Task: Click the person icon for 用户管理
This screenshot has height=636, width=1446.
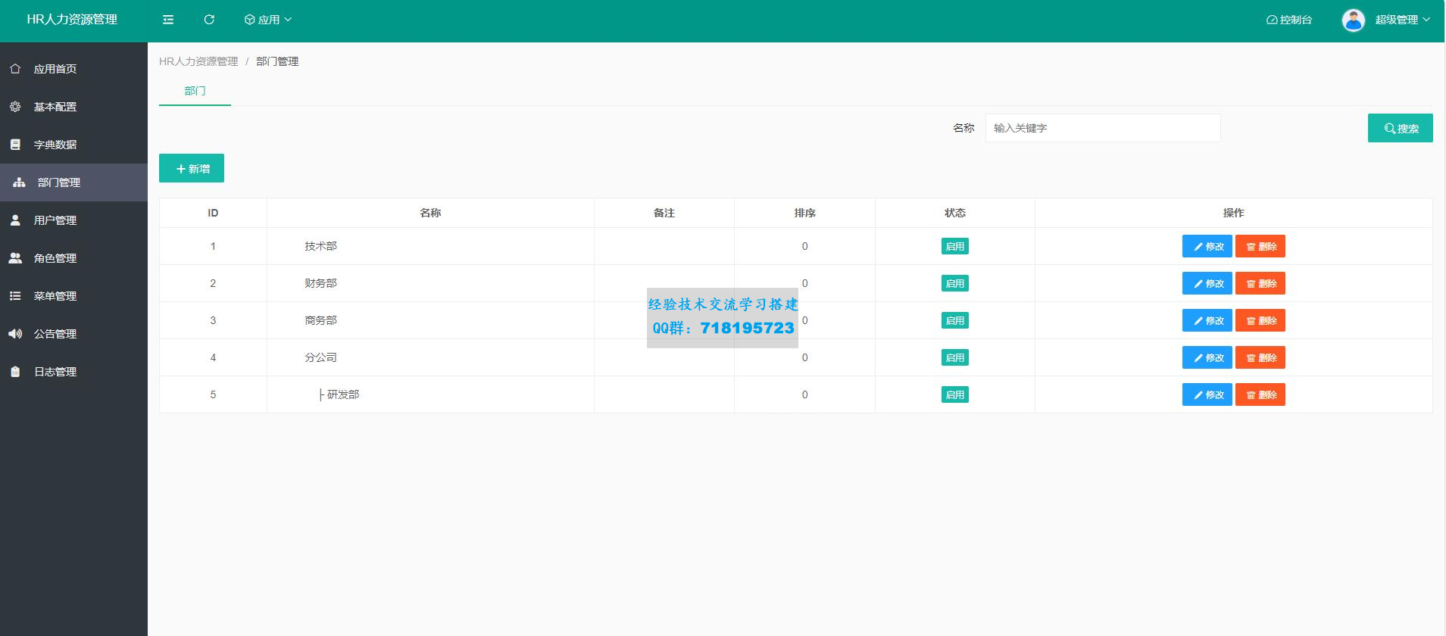Action: (15, 220)
